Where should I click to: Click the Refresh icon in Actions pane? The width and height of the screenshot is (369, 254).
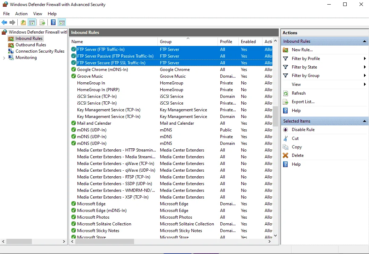coord(286,93)
